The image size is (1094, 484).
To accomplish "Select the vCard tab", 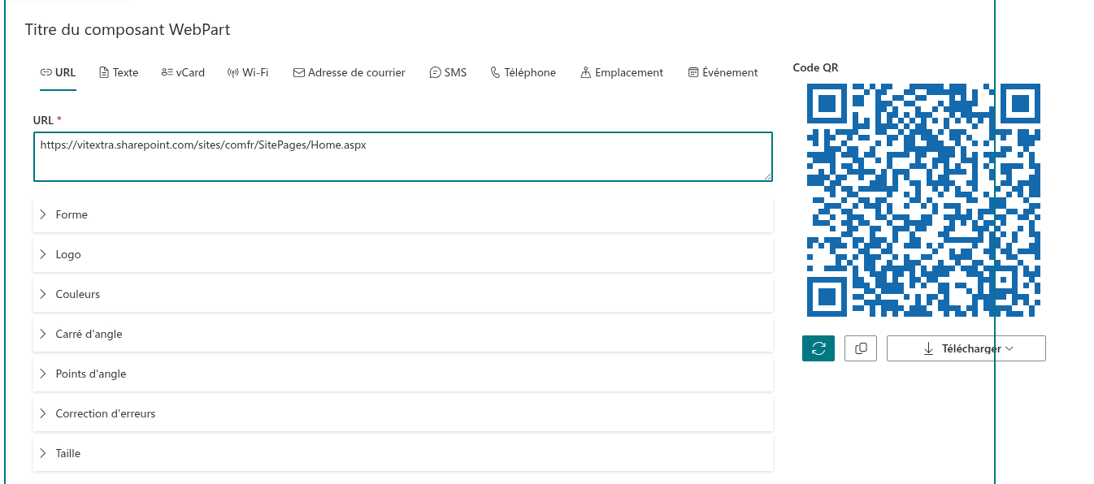I will click(x=183, y=72).
